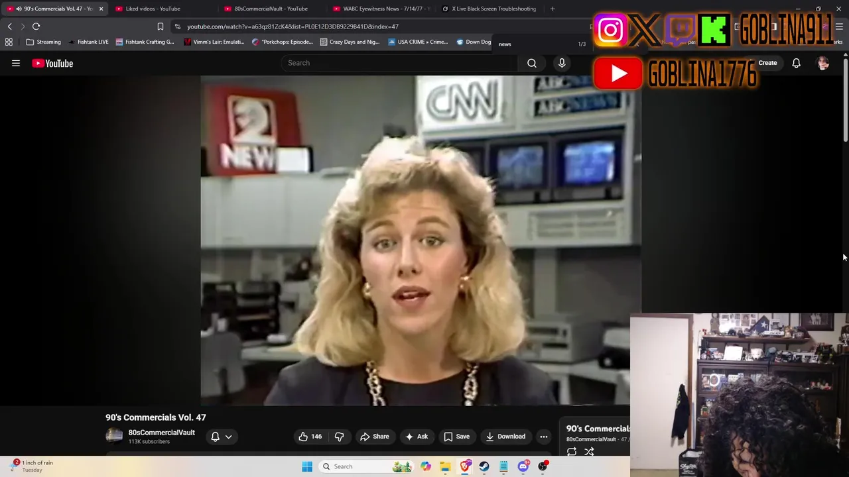This screenshot has height=477, width=849.
Task: Close the 90's Commercials Vol. 47 tab
Action: coord(101,9)
